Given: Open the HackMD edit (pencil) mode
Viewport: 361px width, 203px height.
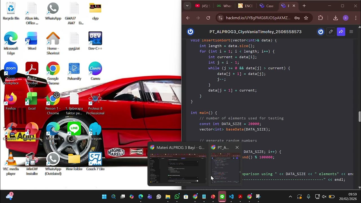Looking at the screenshot, I should coord(331,32).
